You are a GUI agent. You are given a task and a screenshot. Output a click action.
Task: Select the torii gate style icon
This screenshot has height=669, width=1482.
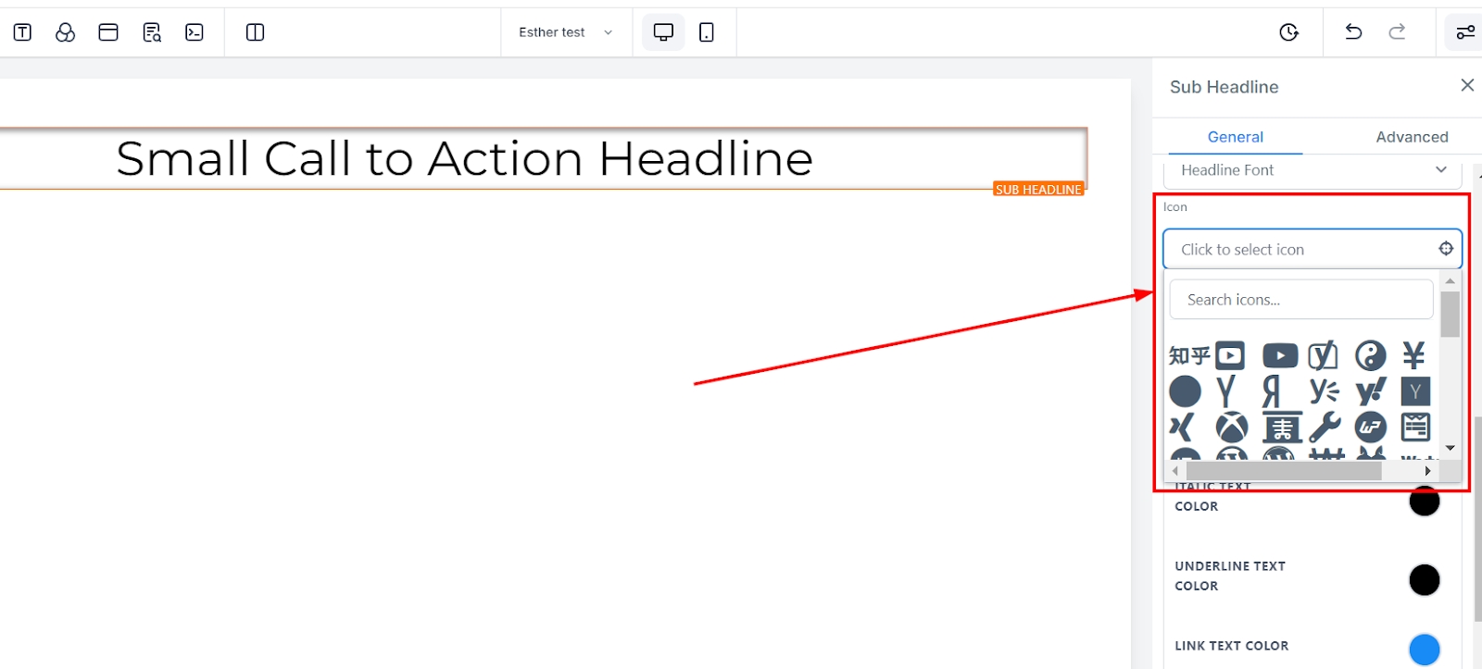tap(1283, 427)
